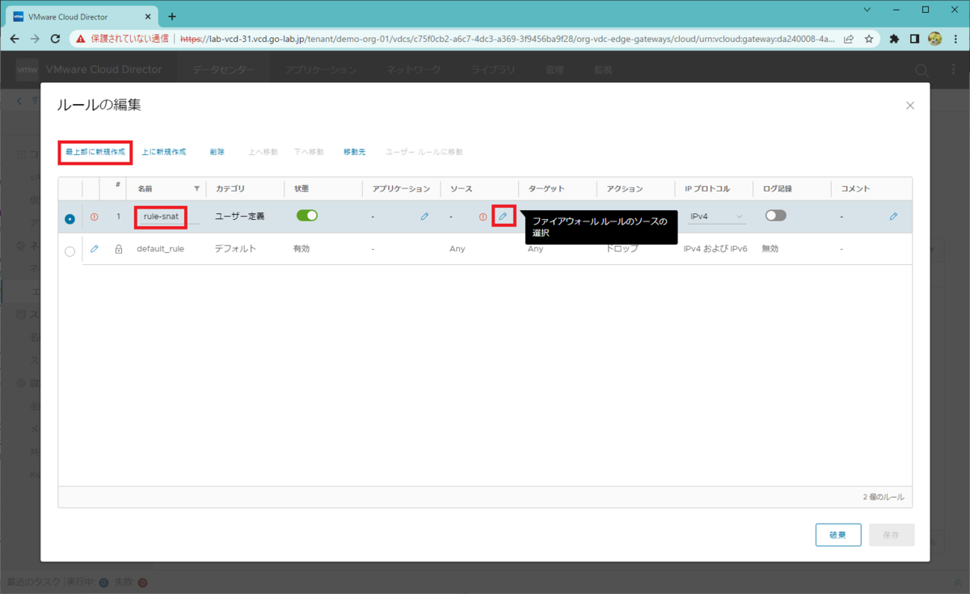This screenshot has width=970, height=594.
Task: Open the browser profile avatar
Action: click(935, 38)
